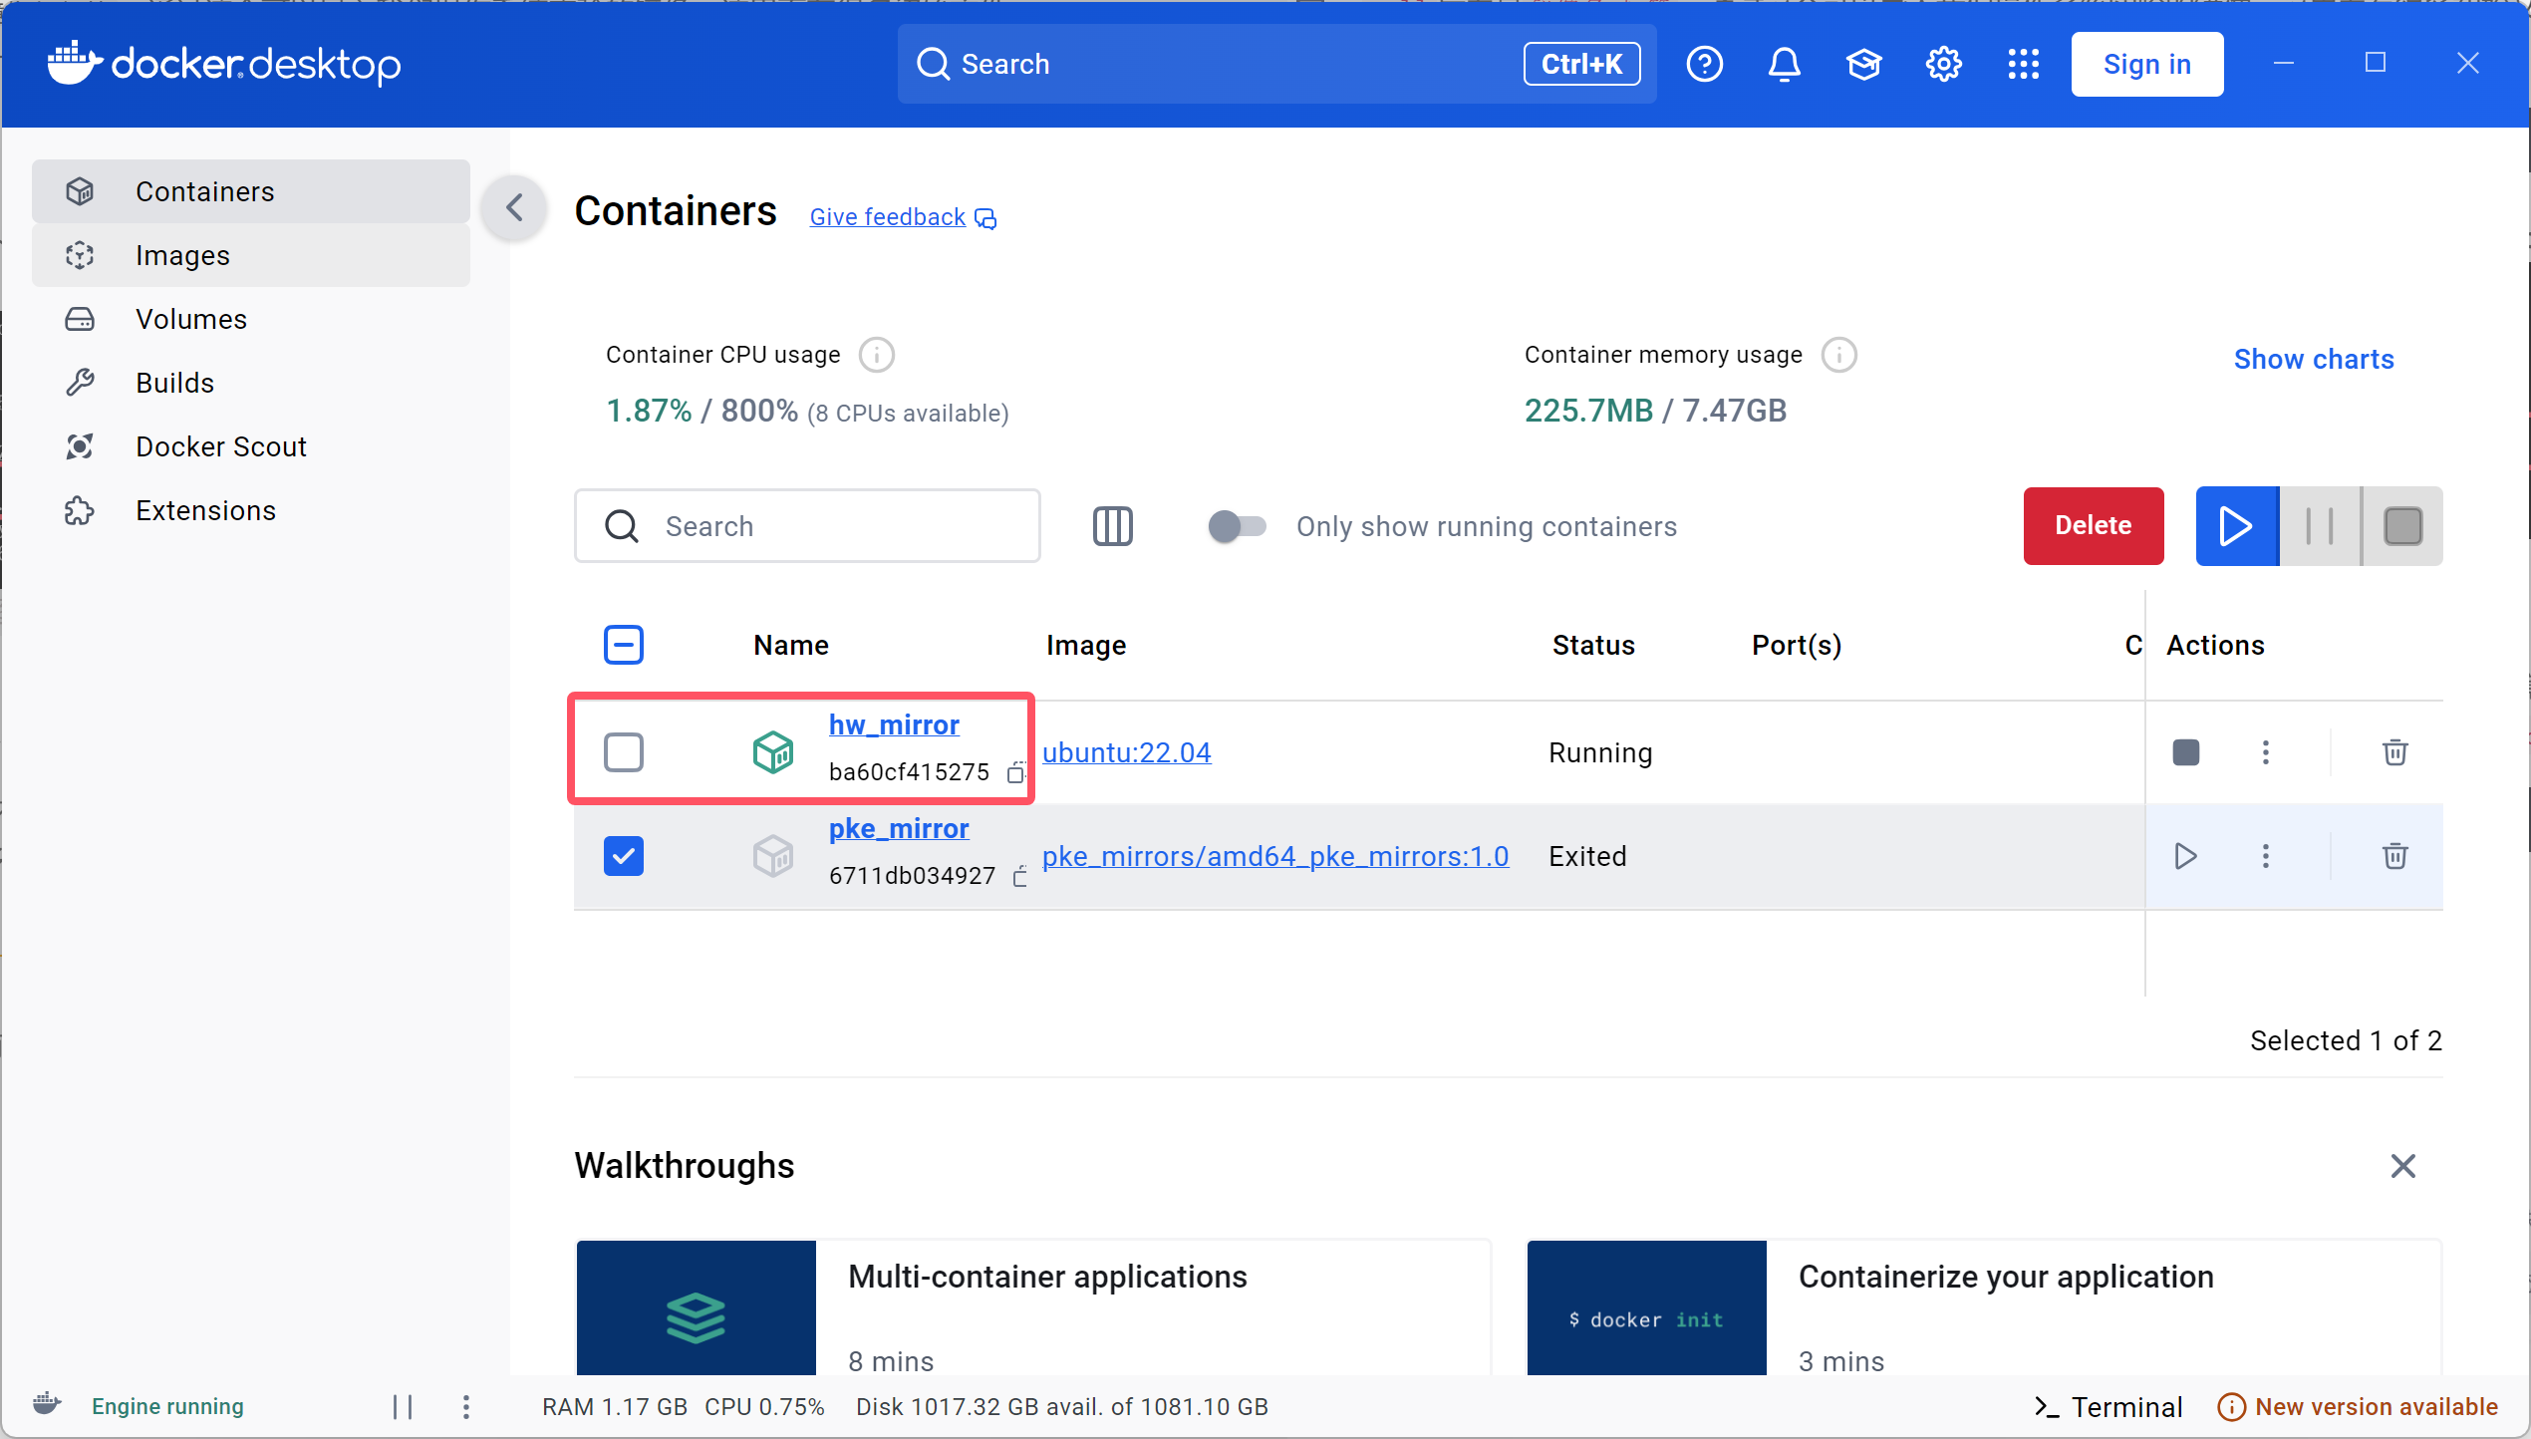This screenshot has width=2531, height=1439.
Task: Click the manage columns icon
Action: click(1112, 525)
